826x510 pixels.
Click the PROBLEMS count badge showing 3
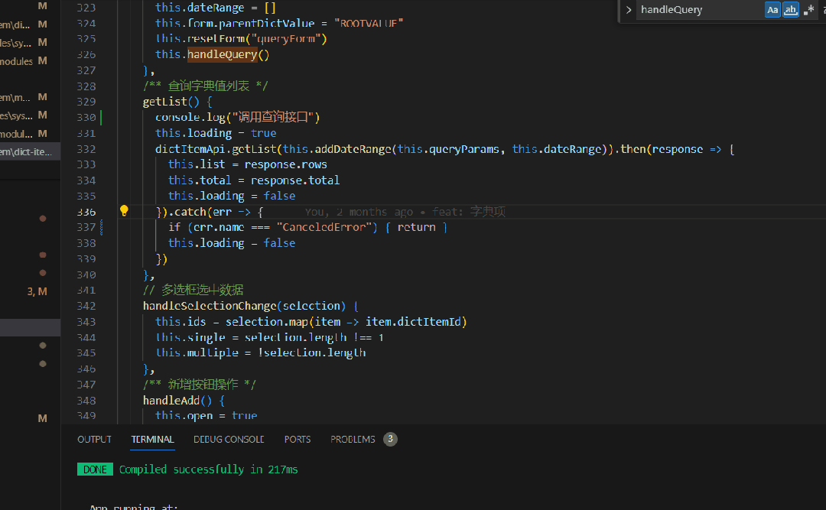(390, 440)
